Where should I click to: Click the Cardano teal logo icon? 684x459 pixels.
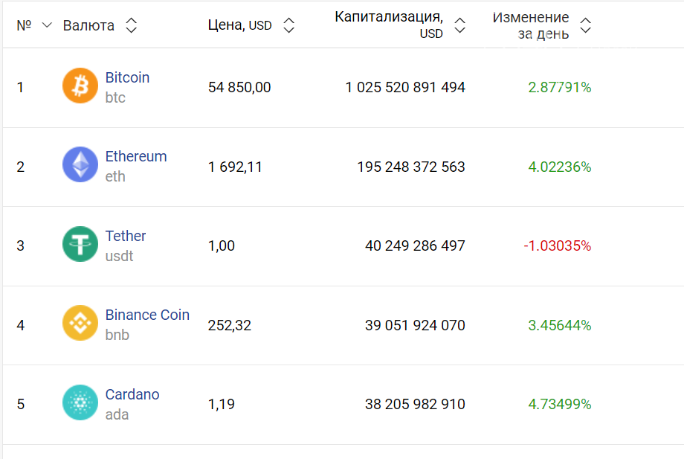(x=80, y=402)
